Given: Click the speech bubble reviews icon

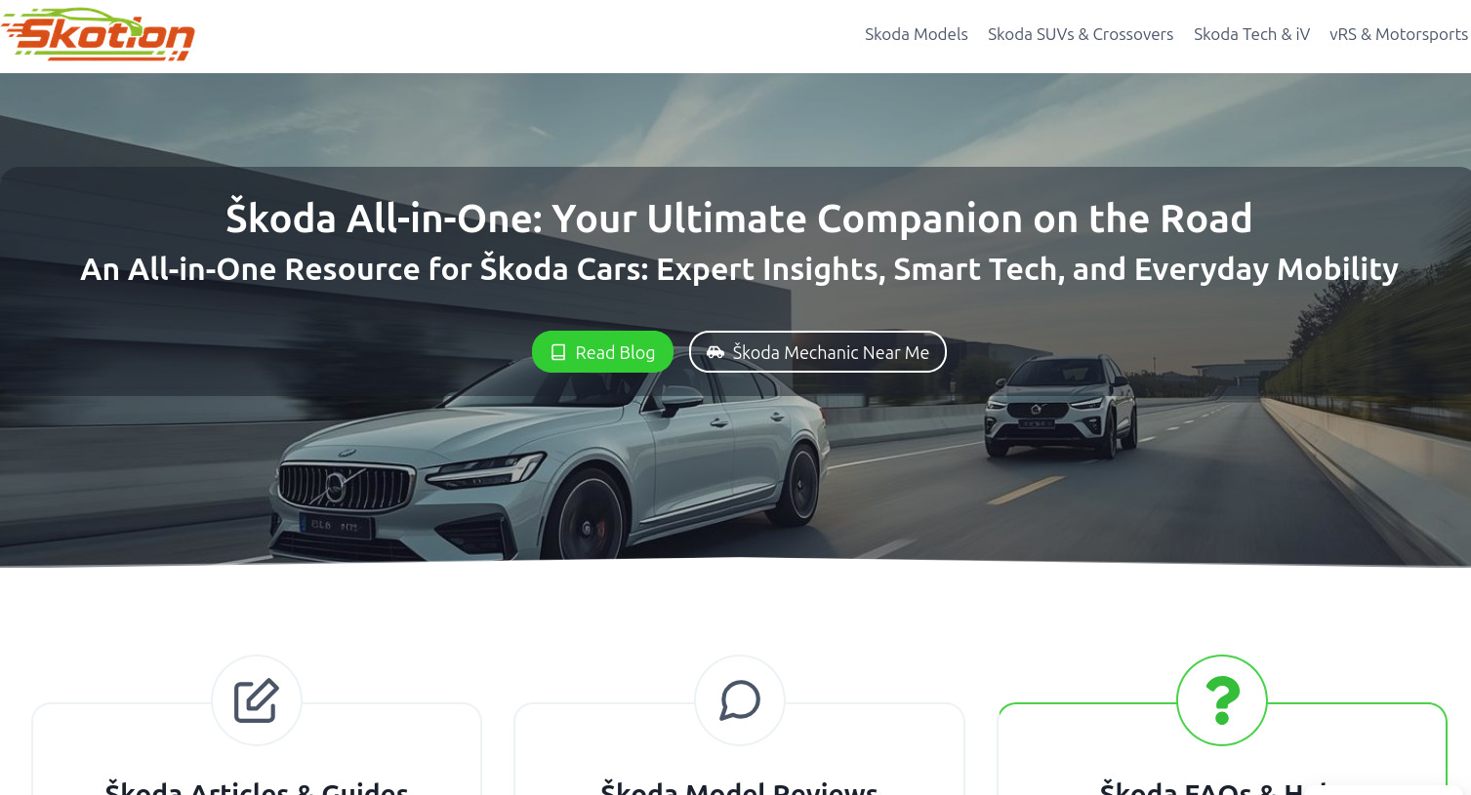Looking at the screenshot, I should [740, 700].
